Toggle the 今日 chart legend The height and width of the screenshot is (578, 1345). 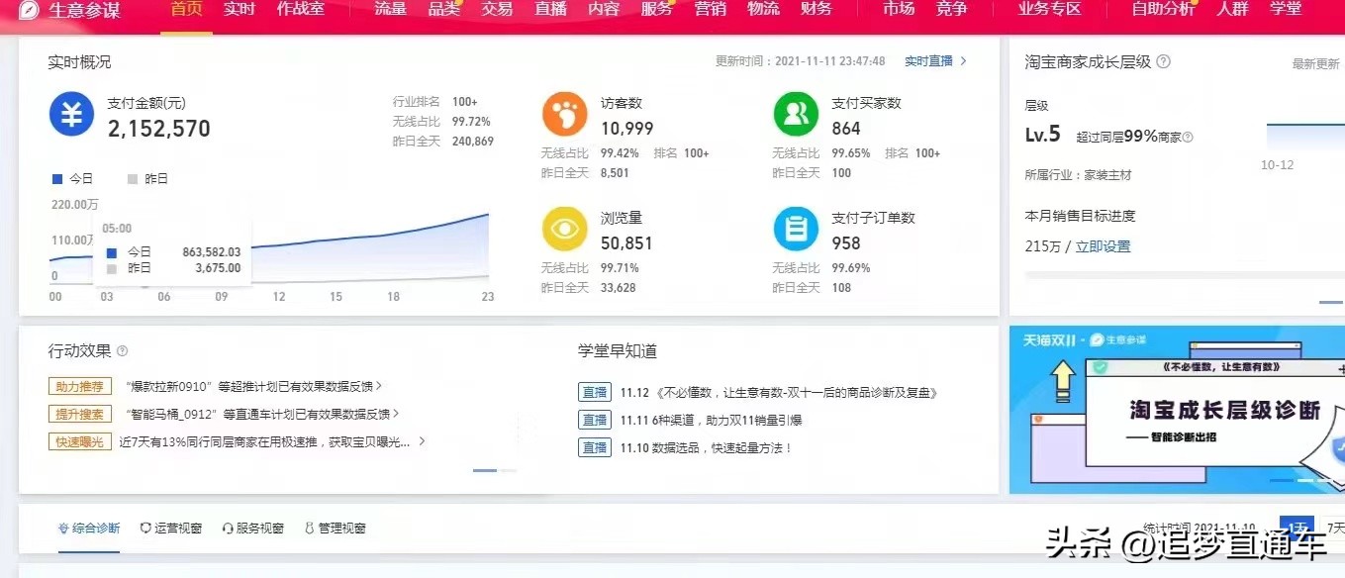point(73,178)
